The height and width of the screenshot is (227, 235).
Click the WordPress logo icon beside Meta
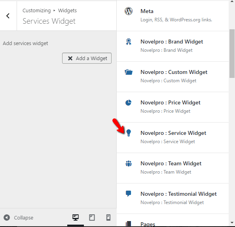129,11
